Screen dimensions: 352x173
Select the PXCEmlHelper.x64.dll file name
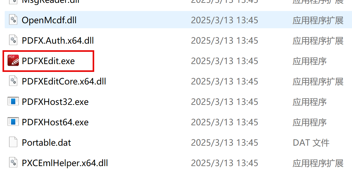pos(65,163)
